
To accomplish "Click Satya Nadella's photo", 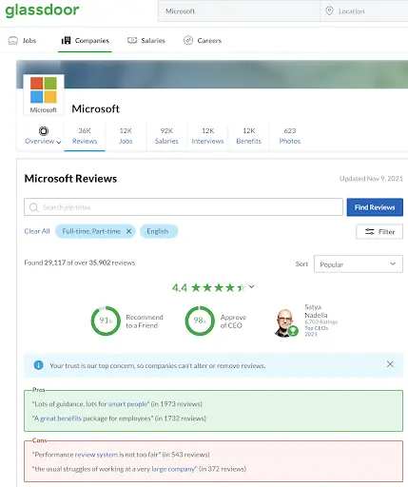I will [x=284, y=322].
